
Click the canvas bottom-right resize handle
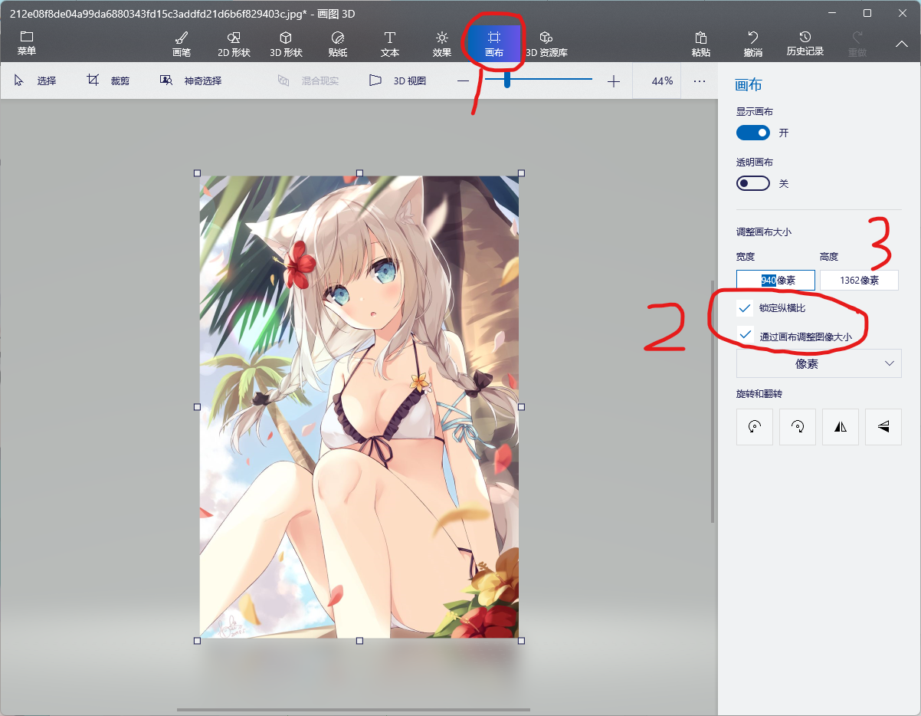[522, 640]
